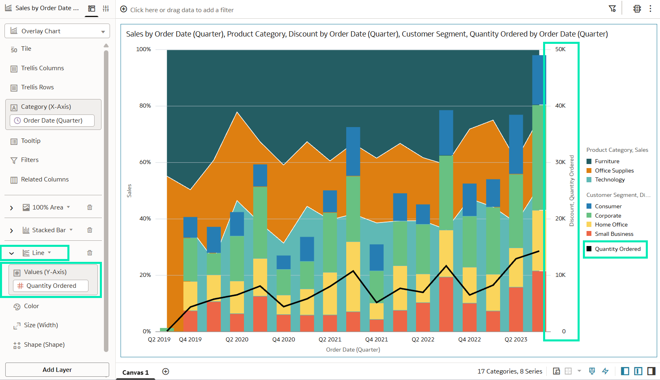Image resolution: width=660 pixels, height=380 pixels.
Task: Click the Q4 2021 x-axis label
Action: click(x=376, y=339)
